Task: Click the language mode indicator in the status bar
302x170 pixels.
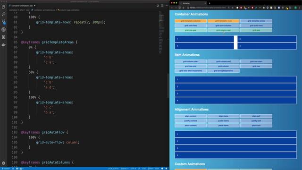Action: [x=144, y=169]
